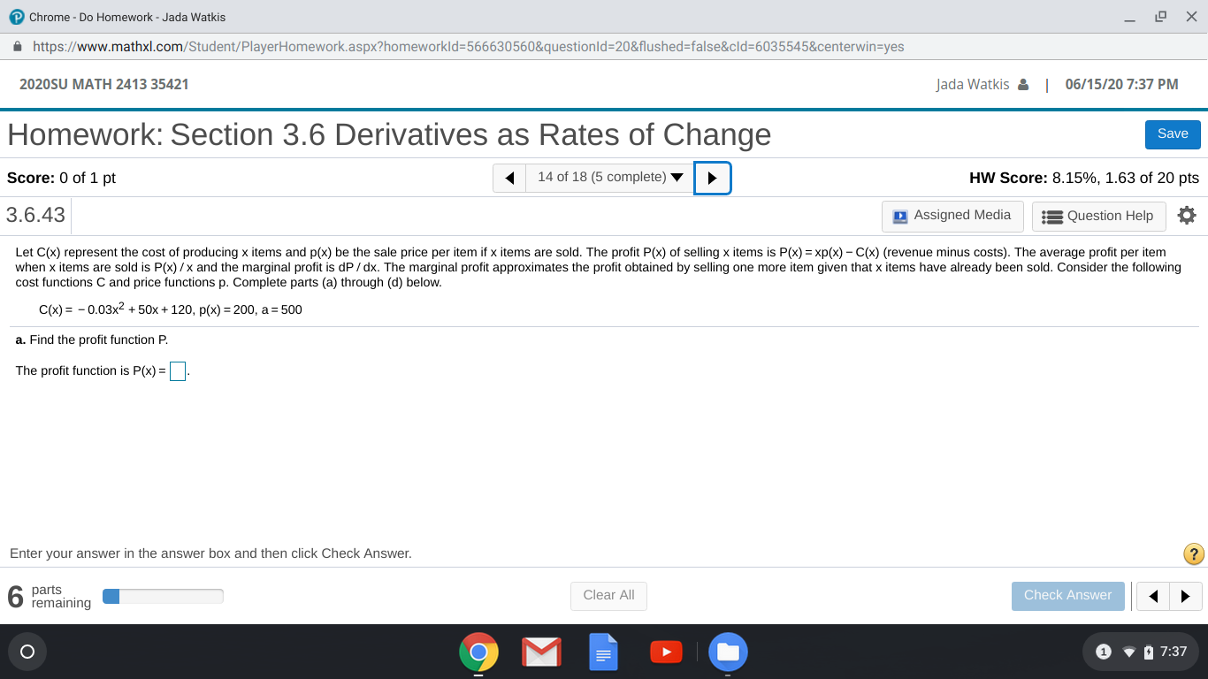
Task: Click the launcher circle button
Action: tap(27, 652)
